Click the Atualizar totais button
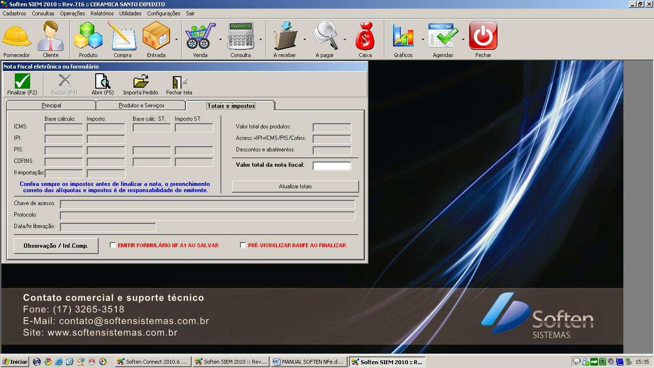 tap(295, 186)
